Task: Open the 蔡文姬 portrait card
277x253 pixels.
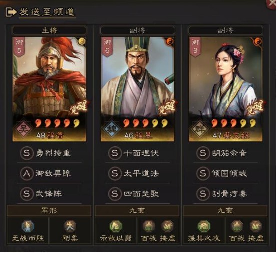Action: click(x=225, y=89)
